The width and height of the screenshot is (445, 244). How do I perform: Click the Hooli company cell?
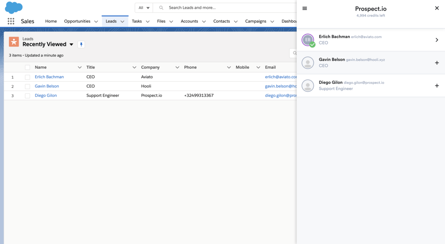(146, 86)
